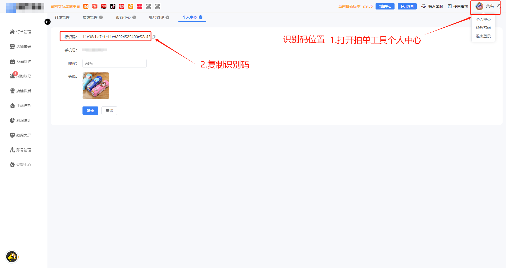Close the 店铺管理 tab
The height and width of the screenshot is (268, 506).
tap(101, 17)
